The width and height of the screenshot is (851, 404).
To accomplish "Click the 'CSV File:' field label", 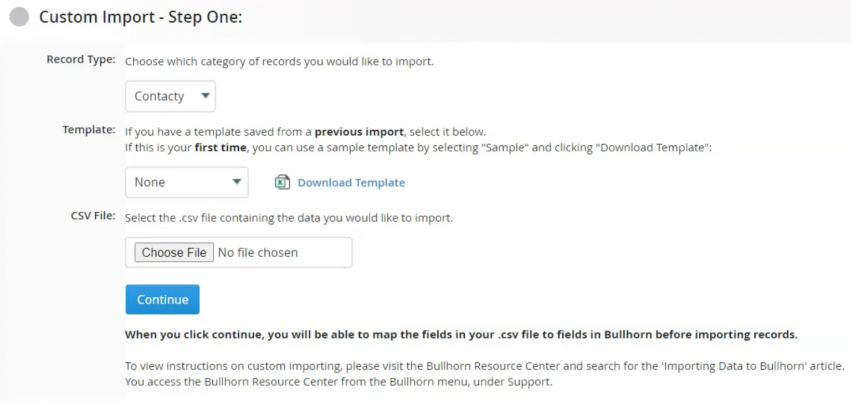I will pos(93,216).
